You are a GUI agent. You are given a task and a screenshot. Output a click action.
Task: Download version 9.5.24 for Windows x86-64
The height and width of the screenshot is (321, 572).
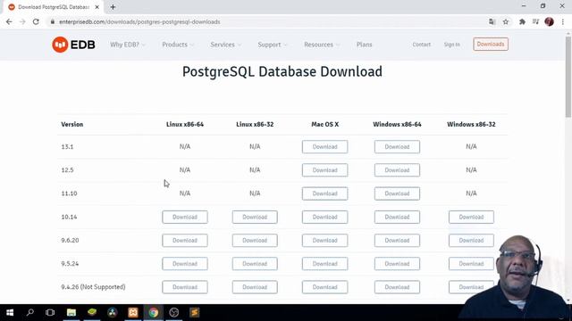click(397, 264)
